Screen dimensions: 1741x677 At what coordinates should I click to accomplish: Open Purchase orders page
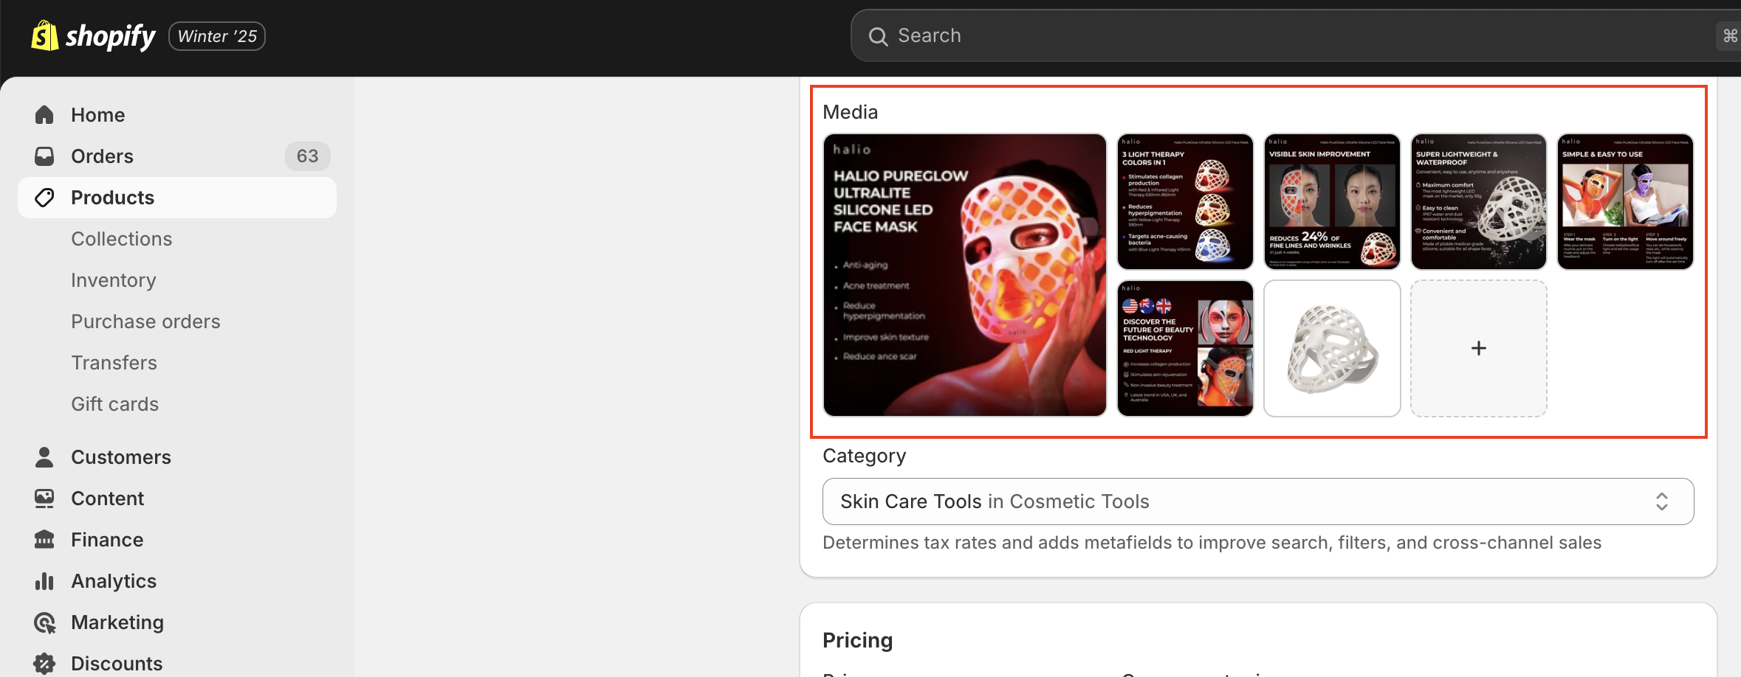[x=145, y=322]
